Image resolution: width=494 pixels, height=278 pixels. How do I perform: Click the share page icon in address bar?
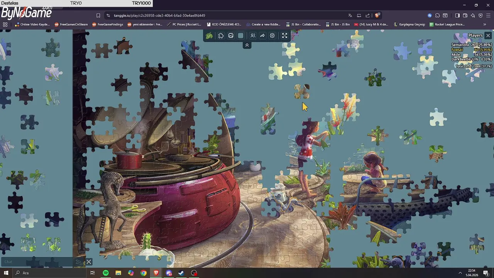pos(368,15)
